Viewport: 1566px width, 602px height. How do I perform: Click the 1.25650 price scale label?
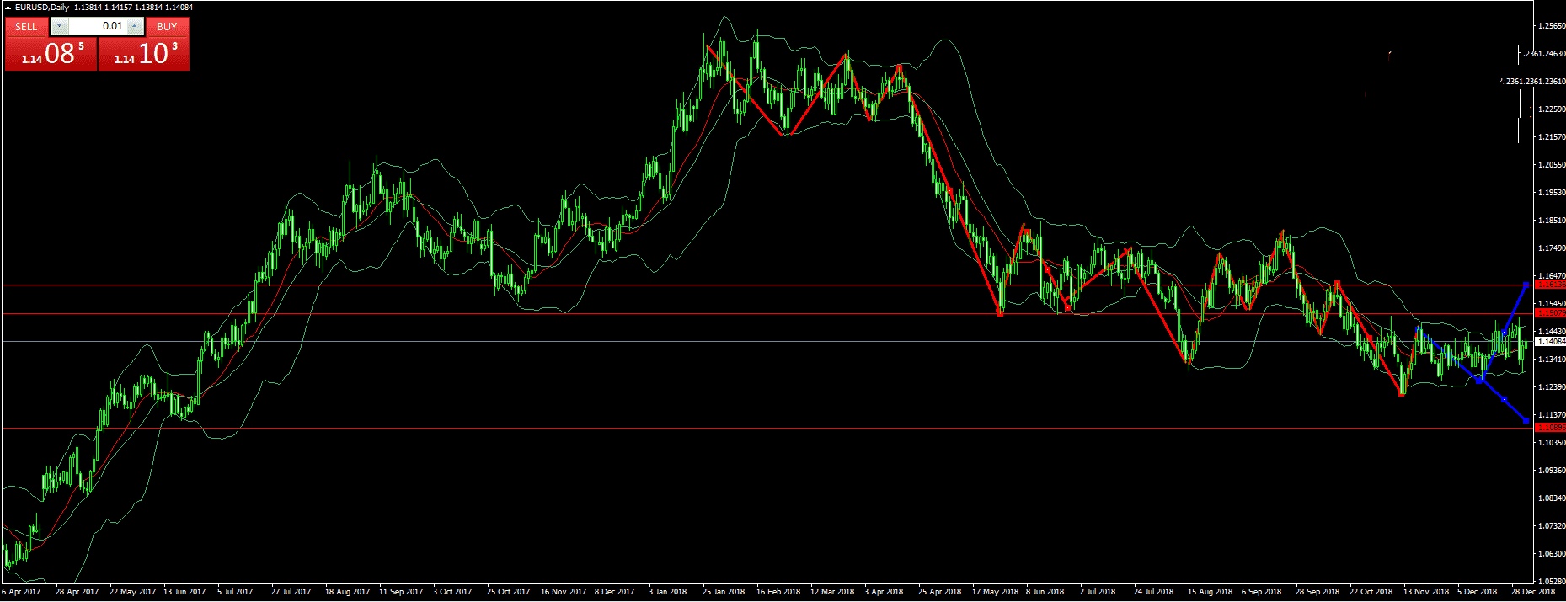(1551, 26)
